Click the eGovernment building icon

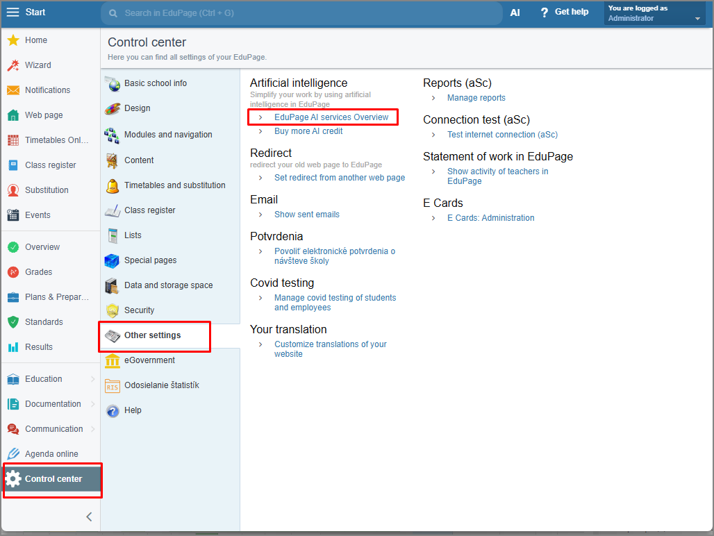pos(113,360)
